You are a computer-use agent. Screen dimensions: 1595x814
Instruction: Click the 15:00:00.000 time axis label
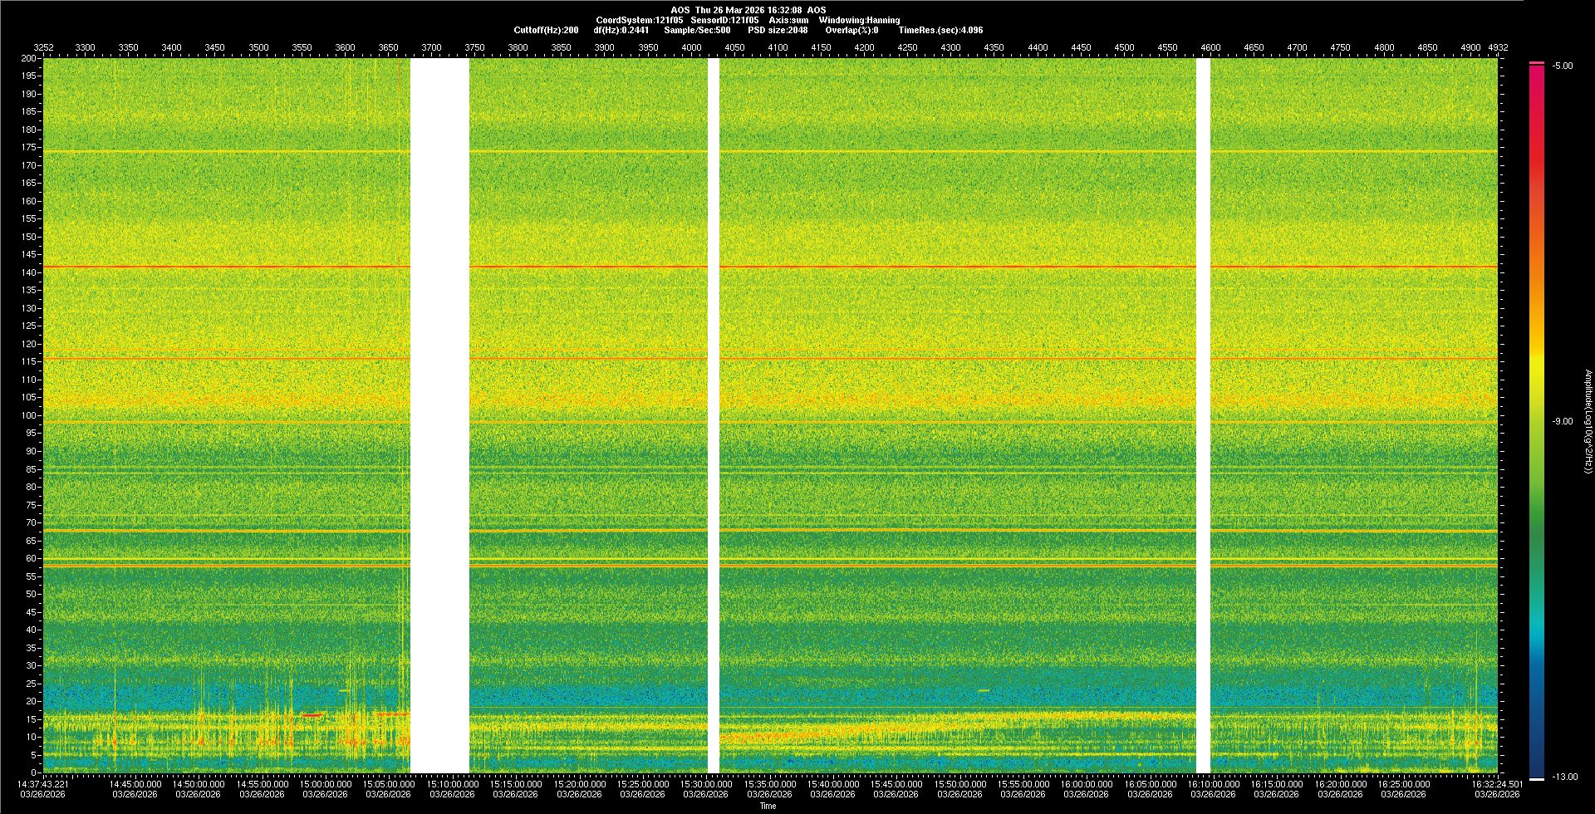coord(325,784)
